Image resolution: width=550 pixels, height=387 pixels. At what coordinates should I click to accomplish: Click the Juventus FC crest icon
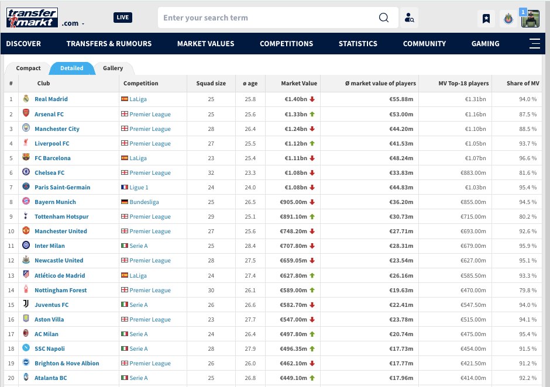tap(26, 305)
